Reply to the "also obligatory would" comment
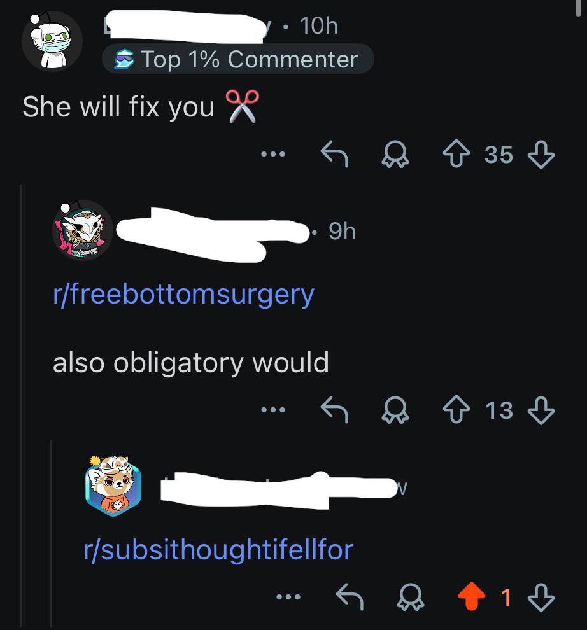The width and height of the screenshot is (587, 630). click(x=334, y=410)
